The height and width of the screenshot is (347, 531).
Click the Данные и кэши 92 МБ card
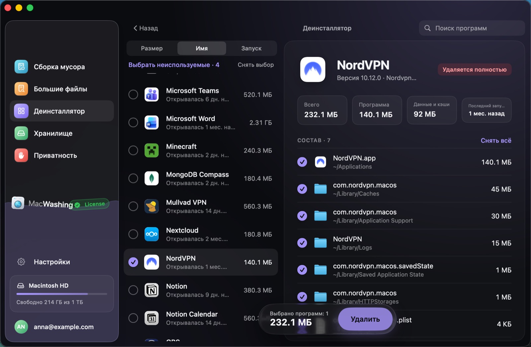[x=432, y=110]
